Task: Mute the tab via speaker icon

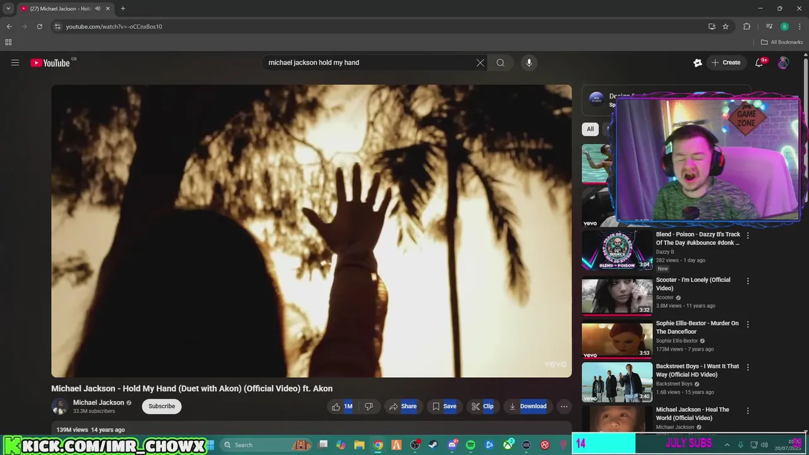Action: [x=97, y=9]
